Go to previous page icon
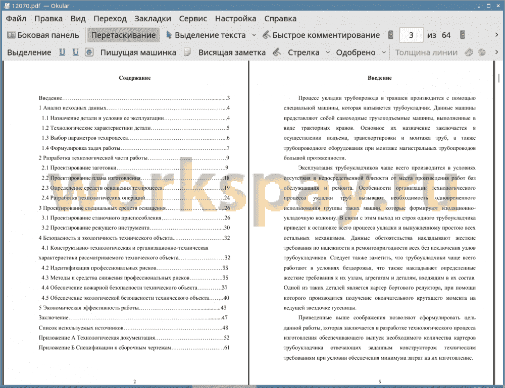The image size is (505, 388). click(391, 35)
